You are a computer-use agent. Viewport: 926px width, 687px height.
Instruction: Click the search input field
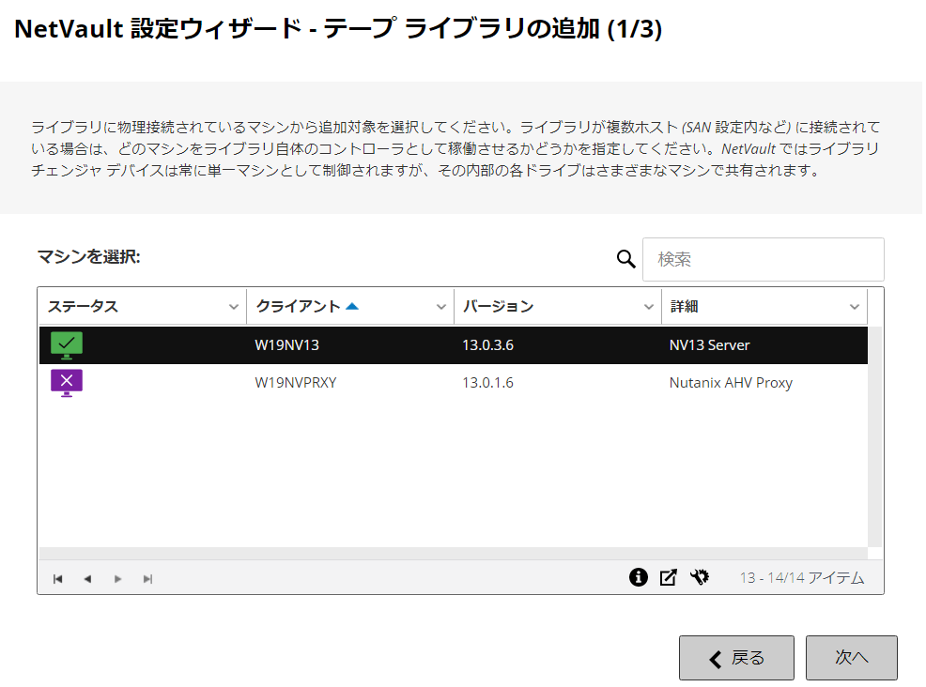(x=763, y=260)
